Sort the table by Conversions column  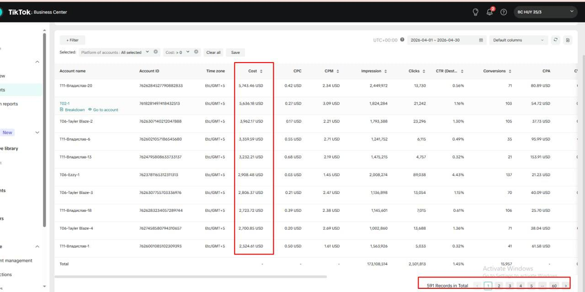coord(497,71)
